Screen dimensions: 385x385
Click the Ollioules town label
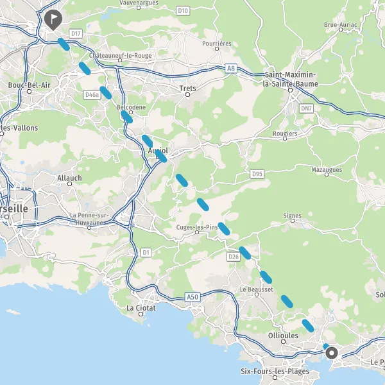pyautogui.click(x=283, y=336)
